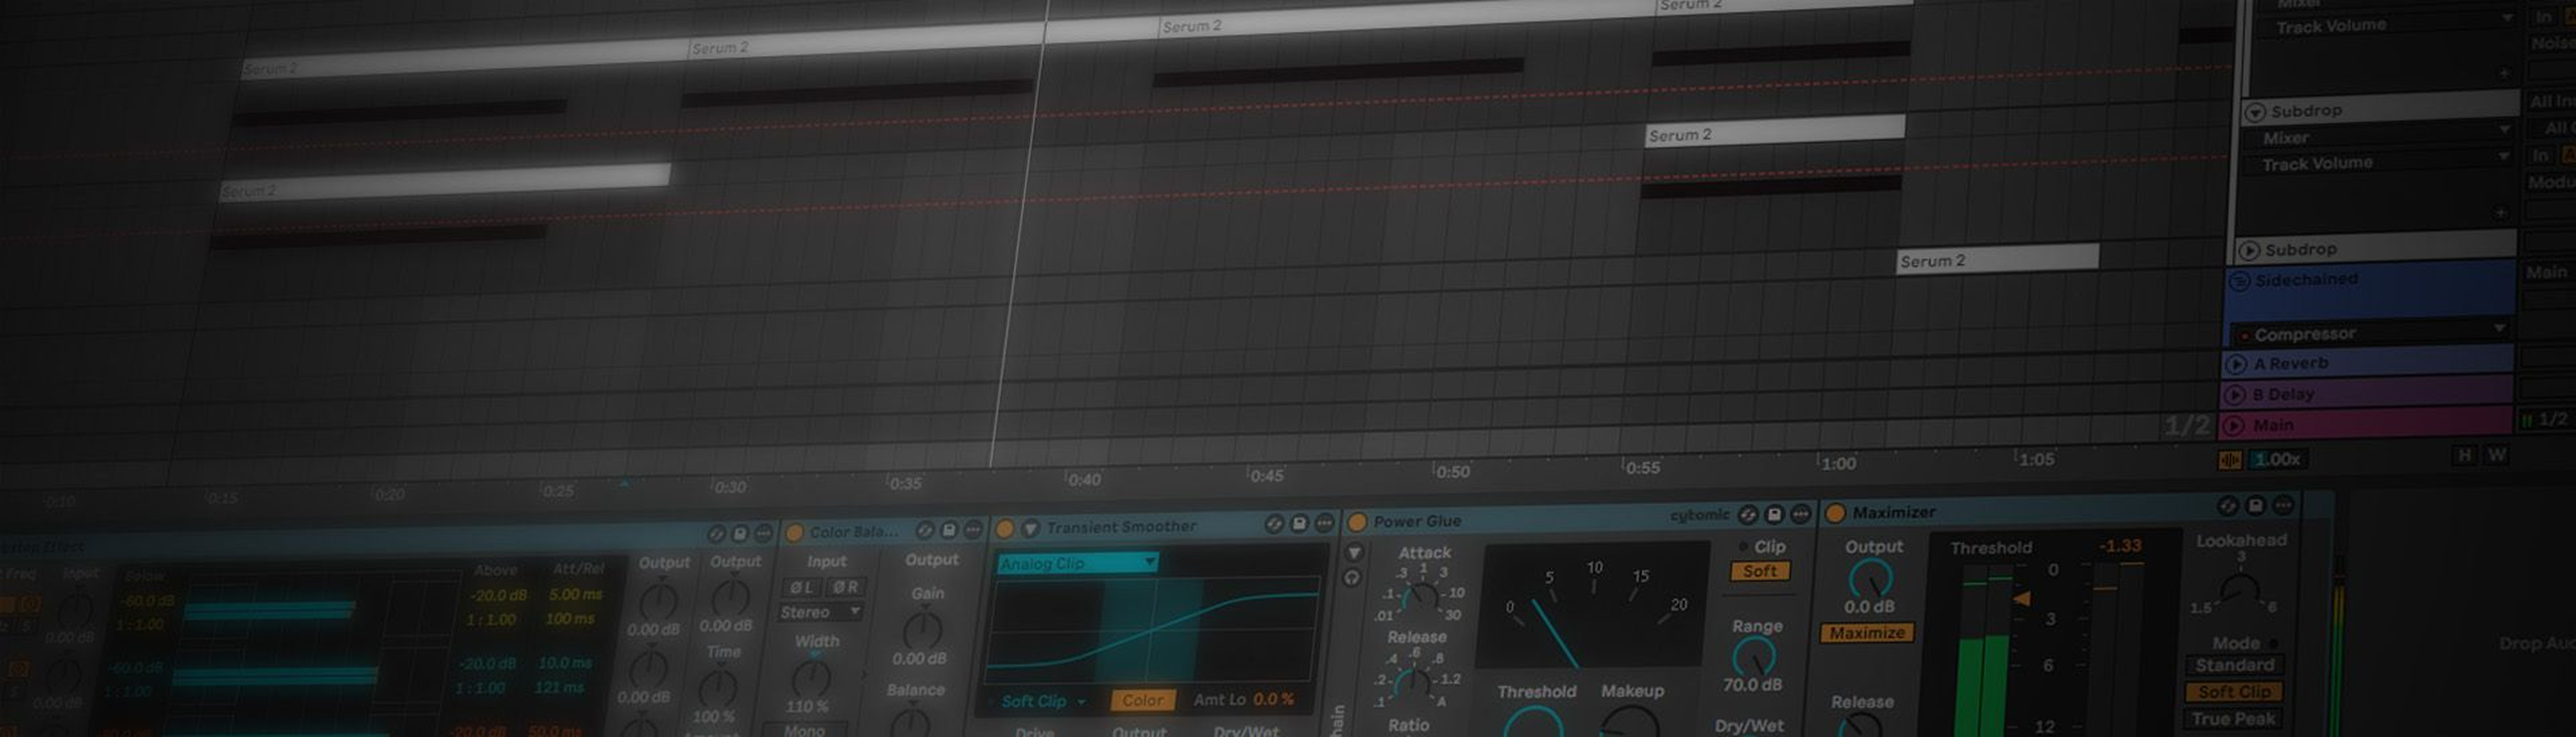Collapse the unfolded Subdrop track

[2255, 112]
